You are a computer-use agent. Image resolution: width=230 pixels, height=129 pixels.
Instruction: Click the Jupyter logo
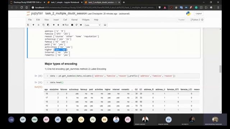[x=35, y=14]
